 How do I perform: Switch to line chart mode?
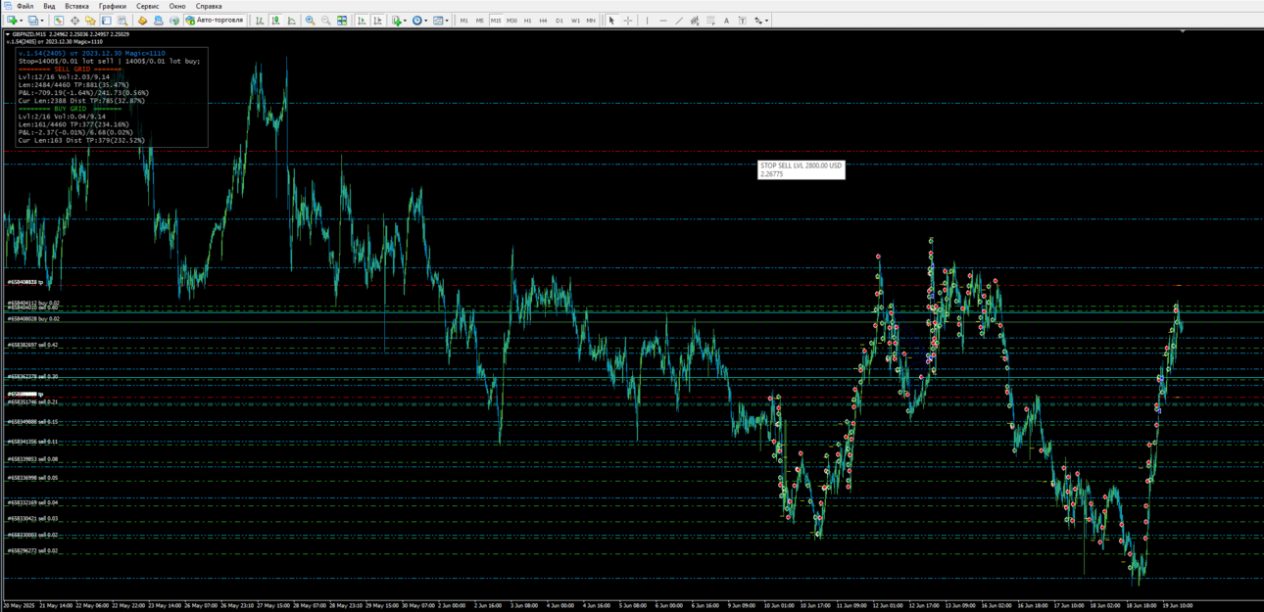click(x=291, y=20)
